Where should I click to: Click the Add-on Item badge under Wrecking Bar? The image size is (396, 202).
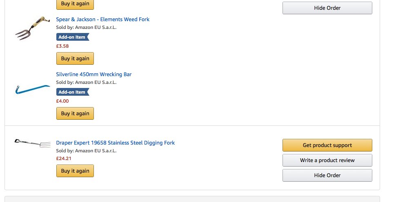click(x=72, y=92)
